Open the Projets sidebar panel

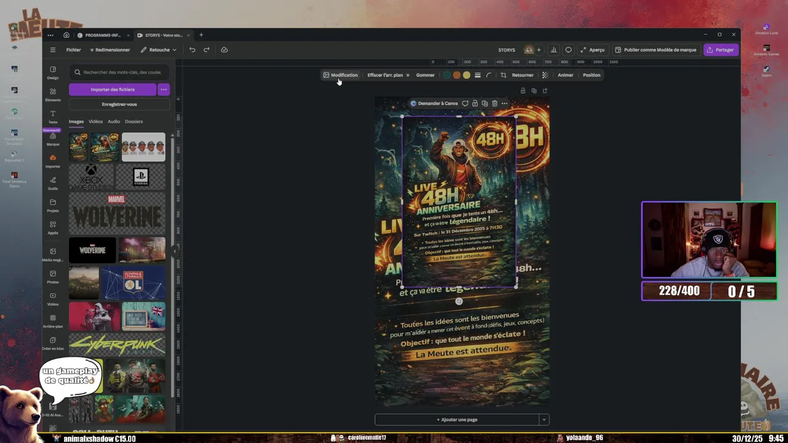[53, 205]
